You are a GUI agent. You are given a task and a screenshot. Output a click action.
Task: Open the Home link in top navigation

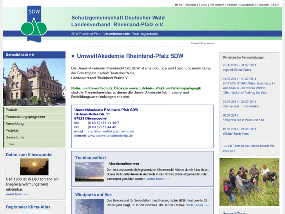coord(178,5)
